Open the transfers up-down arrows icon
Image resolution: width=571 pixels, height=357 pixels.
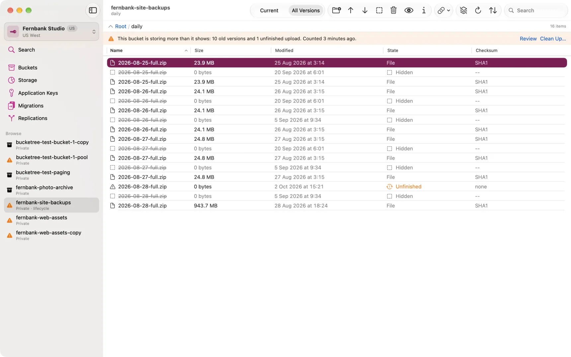(493, 10)
